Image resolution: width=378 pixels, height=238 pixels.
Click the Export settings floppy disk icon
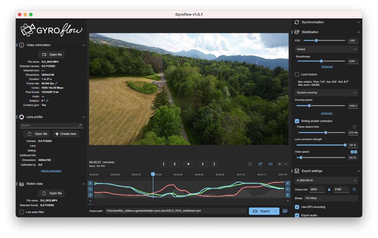pyautogui.click(x=297, y=171)
